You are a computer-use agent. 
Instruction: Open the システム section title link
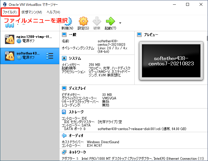click(x=75, y=58)
